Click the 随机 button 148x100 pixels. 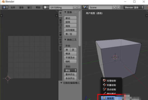pos(70,62)
